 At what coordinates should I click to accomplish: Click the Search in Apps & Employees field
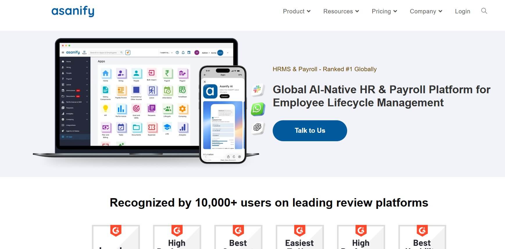(x=106, y=53)
